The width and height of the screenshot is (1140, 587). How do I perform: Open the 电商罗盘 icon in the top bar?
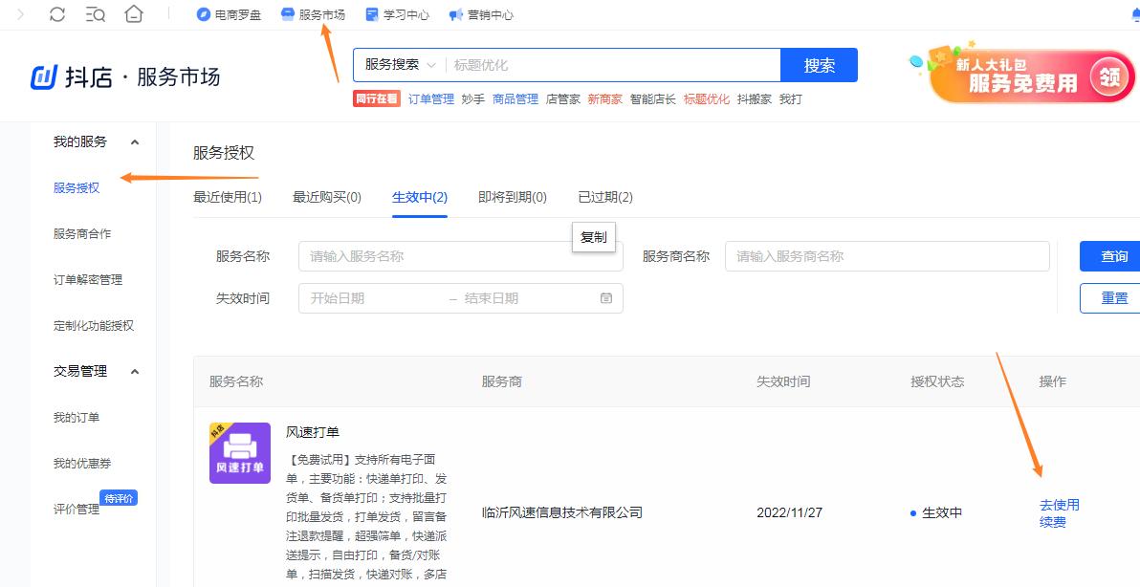tap(201, 14)
